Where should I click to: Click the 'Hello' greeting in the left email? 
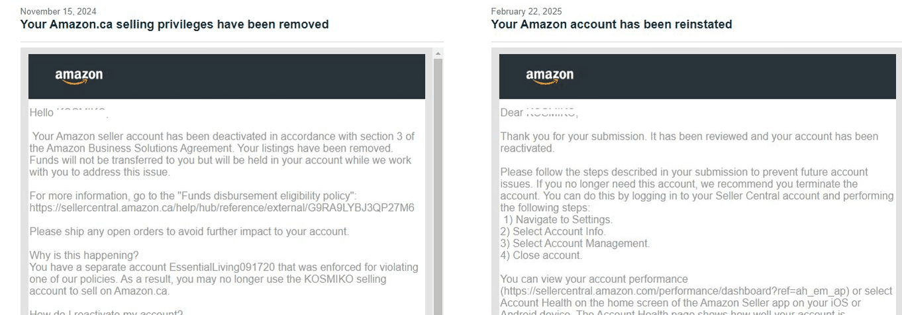(x=42, y=113)
